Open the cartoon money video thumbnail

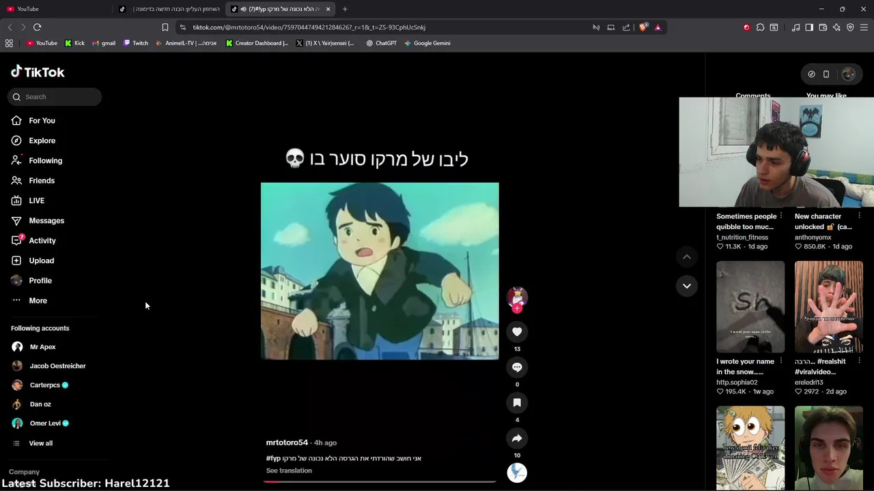750,448
